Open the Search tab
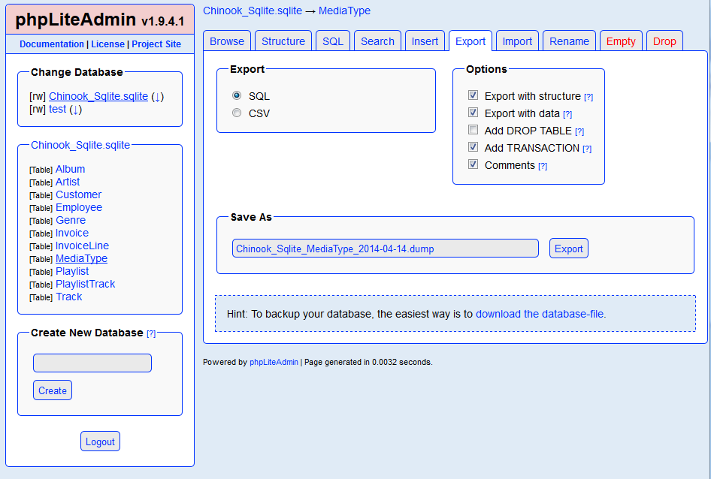The width and height of the screenshot is (711, 479). coord(378,41)
